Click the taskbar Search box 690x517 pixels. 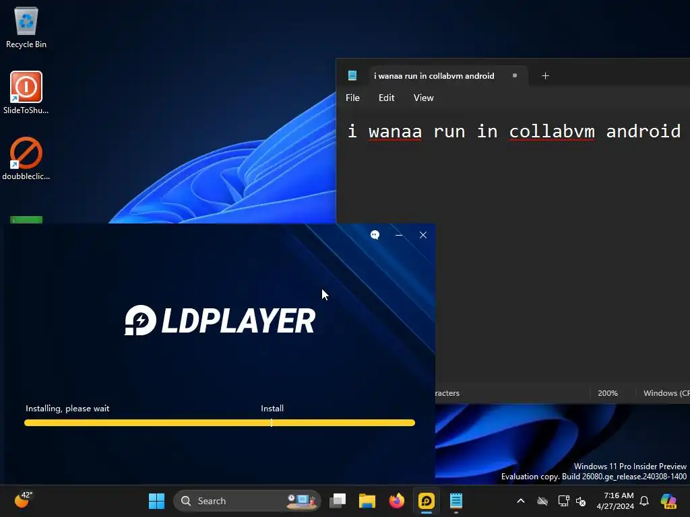pyautogui.click(x=247, y=501)
